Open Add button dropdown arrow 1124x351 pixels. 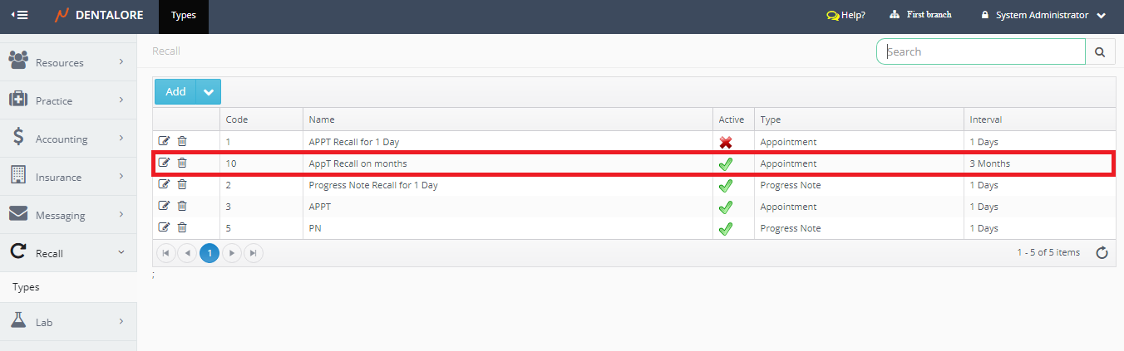coord(208,91)
